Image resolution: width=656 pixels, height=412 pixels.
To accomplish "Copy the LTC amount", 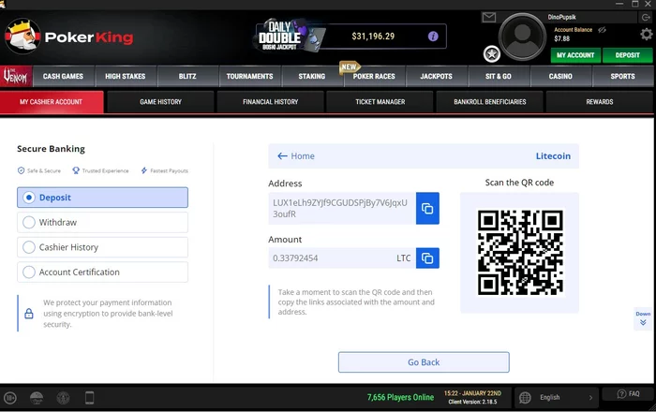I will click(x=427, y=258).
